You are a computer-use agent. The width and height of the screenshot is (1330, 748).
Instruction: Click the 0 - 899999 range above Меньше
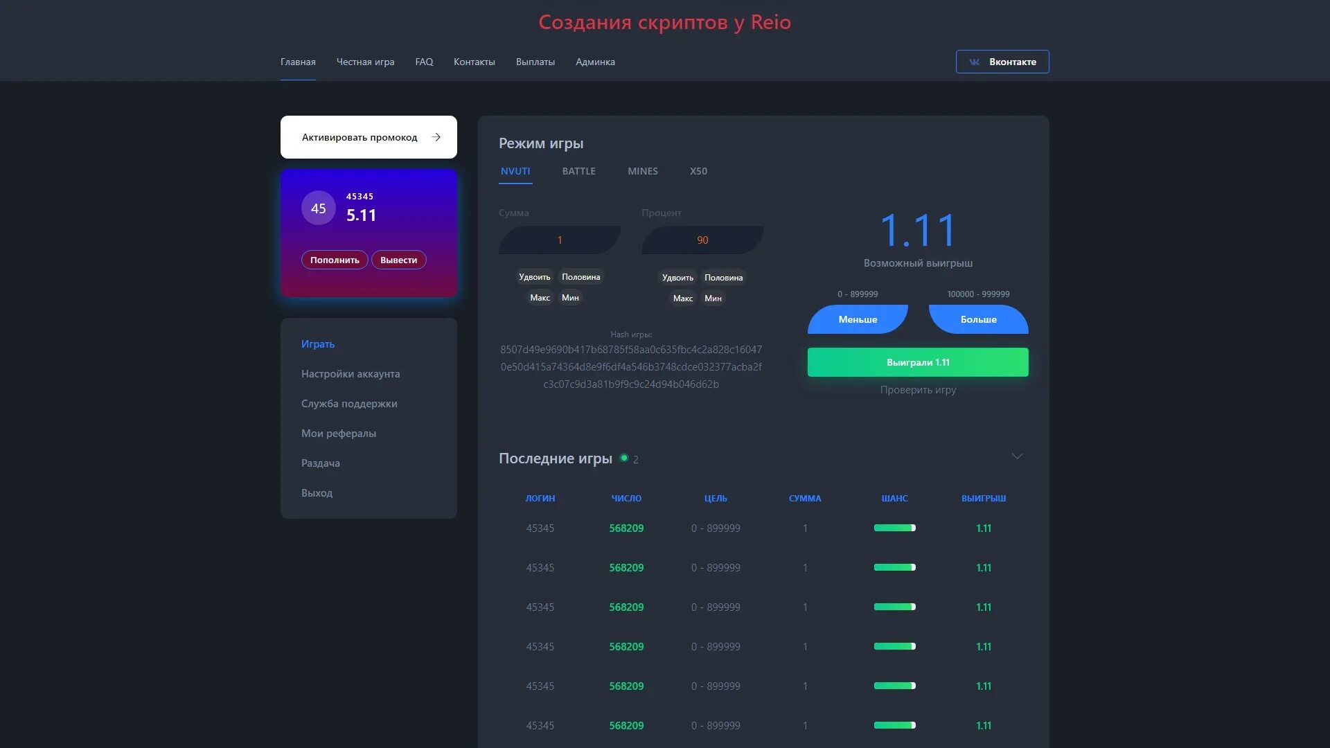click(x=858, y=294)
